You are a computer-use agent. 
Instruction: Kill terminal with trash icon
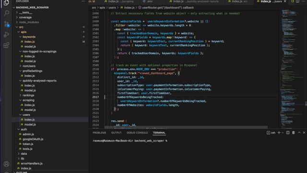pos(293,133)
